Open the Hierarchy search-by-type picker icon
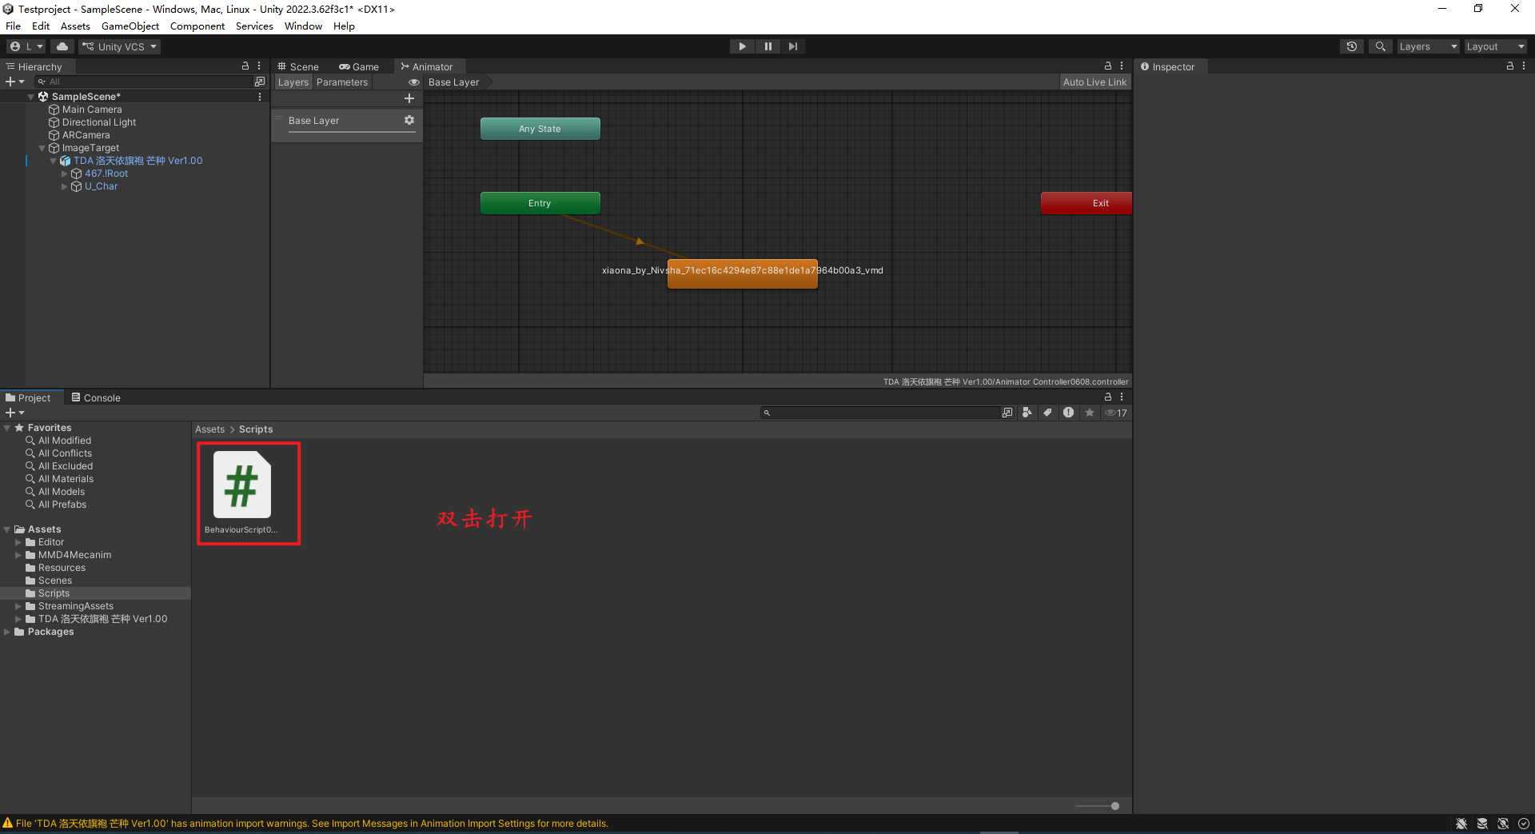Image resolution: width=1535 pixels, height=834 pixels. tap(259, 82)
